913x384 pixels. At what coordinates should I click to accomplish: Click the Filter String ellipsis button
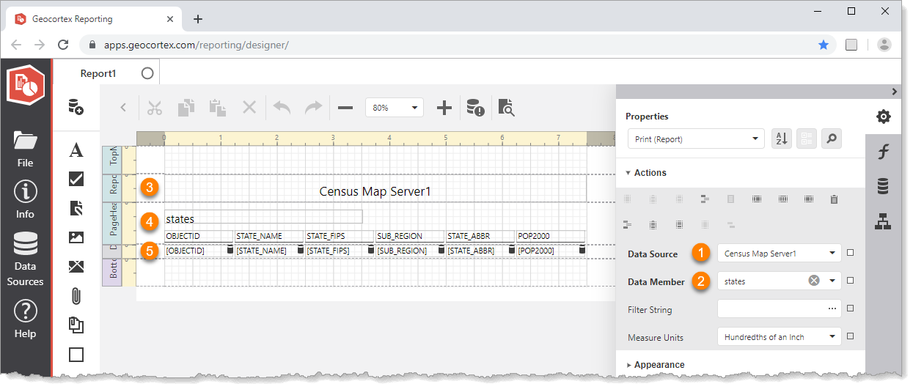coord(832,309)
